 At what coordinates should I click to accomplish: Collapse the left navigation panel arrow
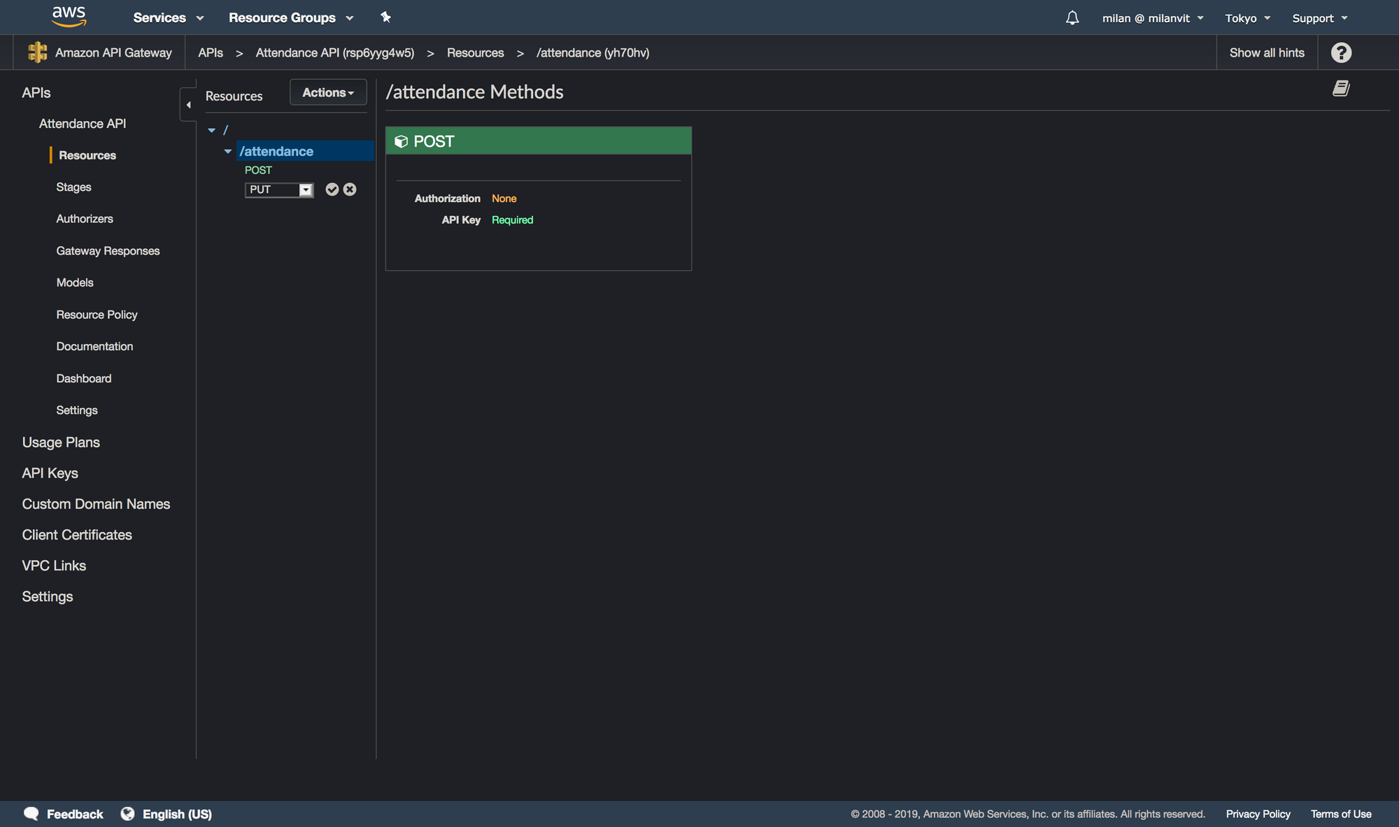pyautogui.click(x=188, y=105)
